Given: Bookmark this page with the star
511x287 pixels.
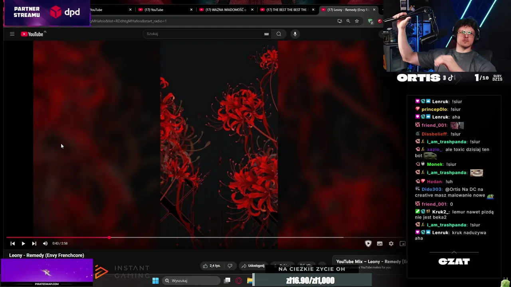Looking at the screenshot, I should [357, 21].
